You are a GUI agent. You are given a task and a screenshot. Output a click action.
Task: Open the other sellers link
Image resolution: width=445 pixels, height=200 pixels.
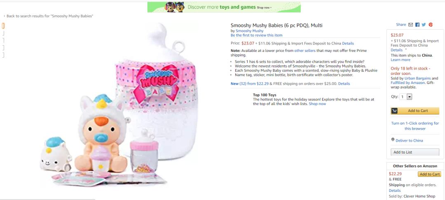point(305,51)
